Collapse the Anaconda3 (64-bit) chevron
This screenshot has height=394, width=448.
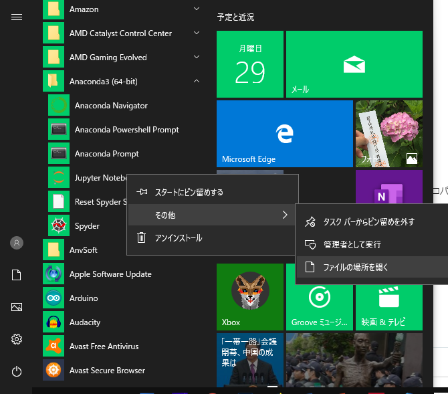tap(197, 81)
